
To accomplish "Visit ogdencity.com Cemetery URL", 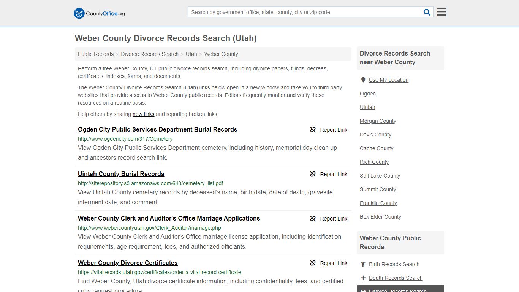I will click(125, 139).
